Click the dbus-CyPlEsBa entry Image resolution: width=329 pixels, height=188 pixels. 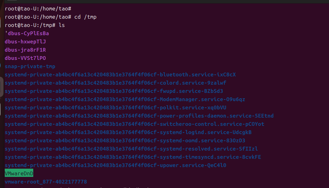(x=27, y=33)
